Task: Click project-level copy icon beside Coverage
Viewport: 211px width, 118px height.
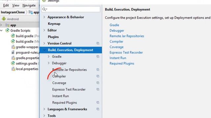Action: point(98,83)
